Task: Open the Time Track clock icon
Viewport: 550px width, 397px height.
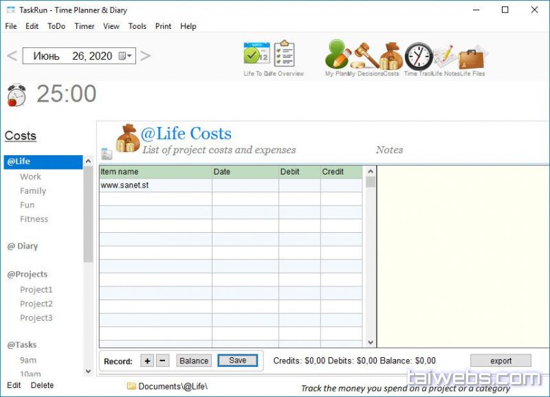Action: coord(418,56)
